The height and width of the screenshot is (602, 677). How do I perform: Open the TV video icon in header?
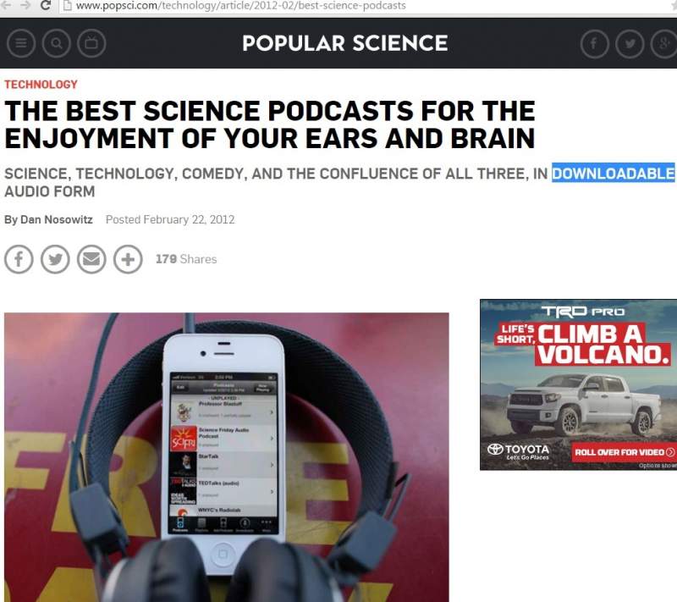pos(91,43)
